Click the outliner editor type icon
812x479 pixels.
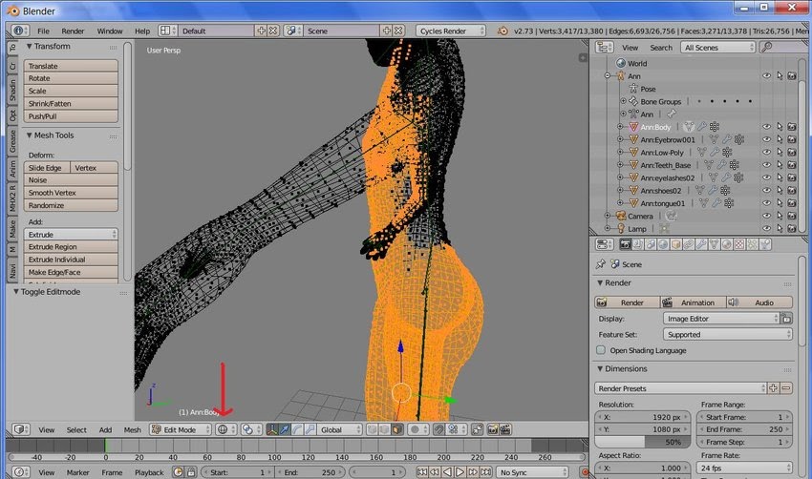pos(605,47)
